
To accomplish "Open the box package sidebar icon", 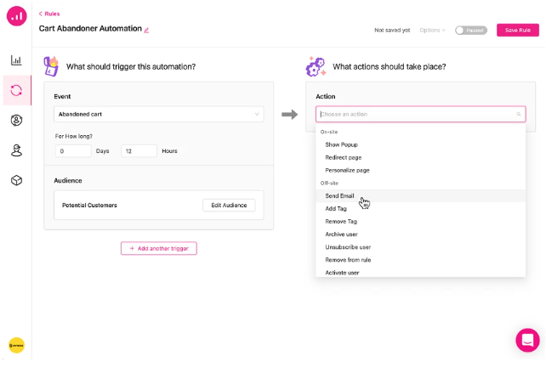I will (x=16, y=180).
